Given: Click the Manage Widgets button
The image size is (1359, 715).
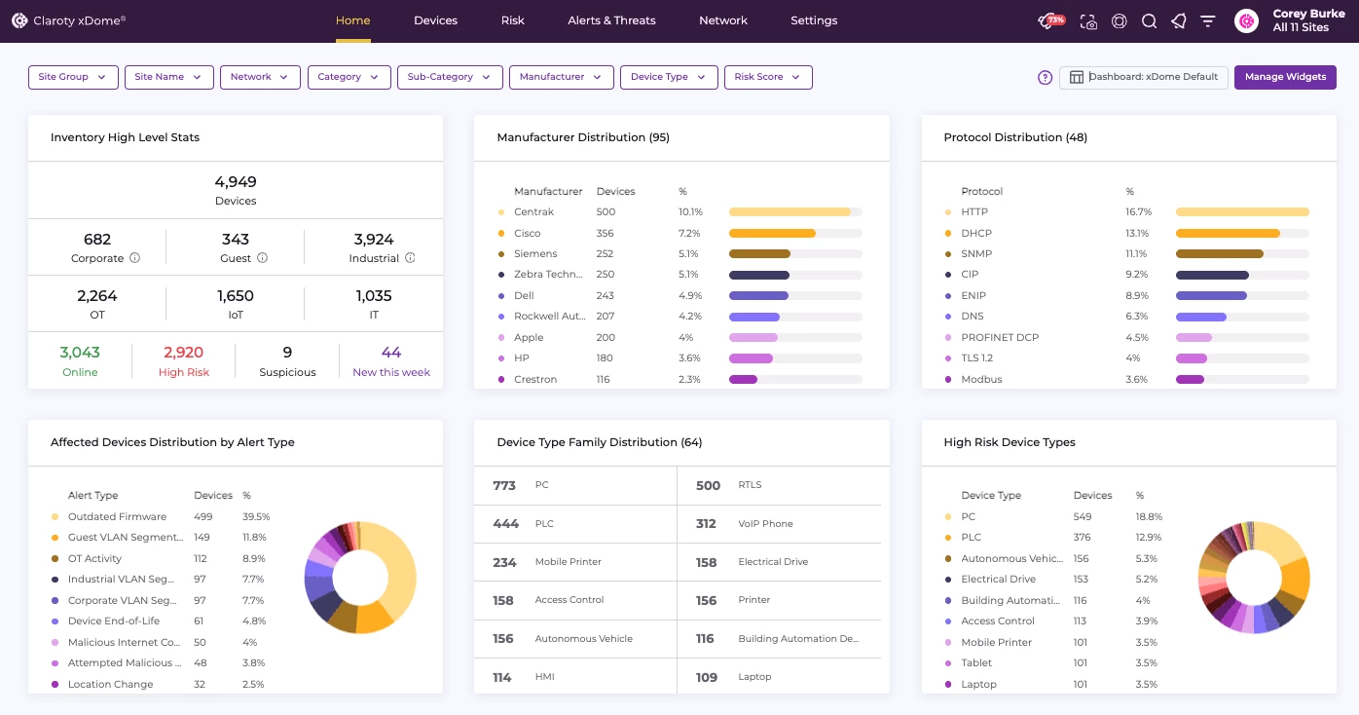Looking at the screenshot, I should (1285, 77).
